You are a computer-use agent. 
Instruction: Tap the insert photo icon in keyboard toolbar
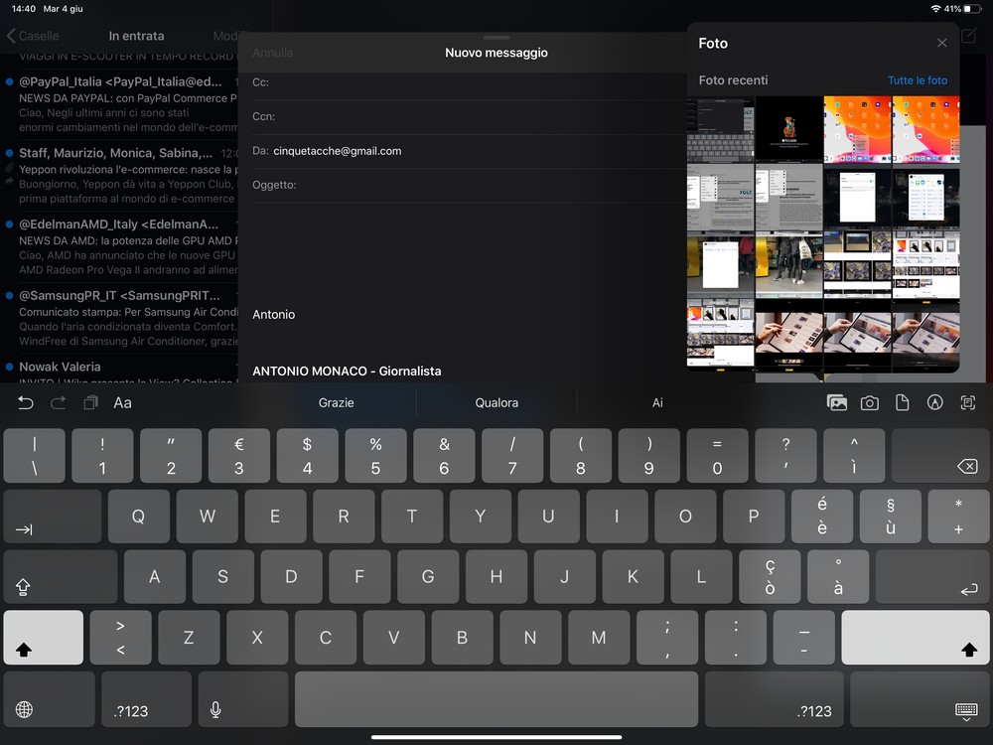click(836, 403)
